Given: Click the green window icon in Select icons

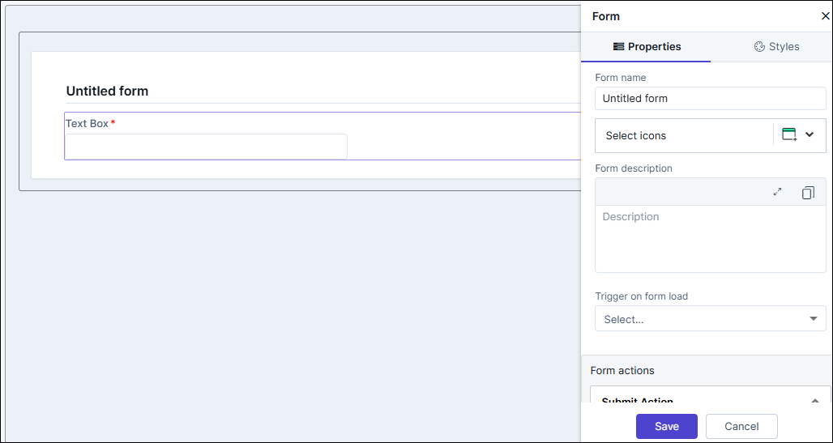Looking at the screenshot, I should [x=789, y=135].
